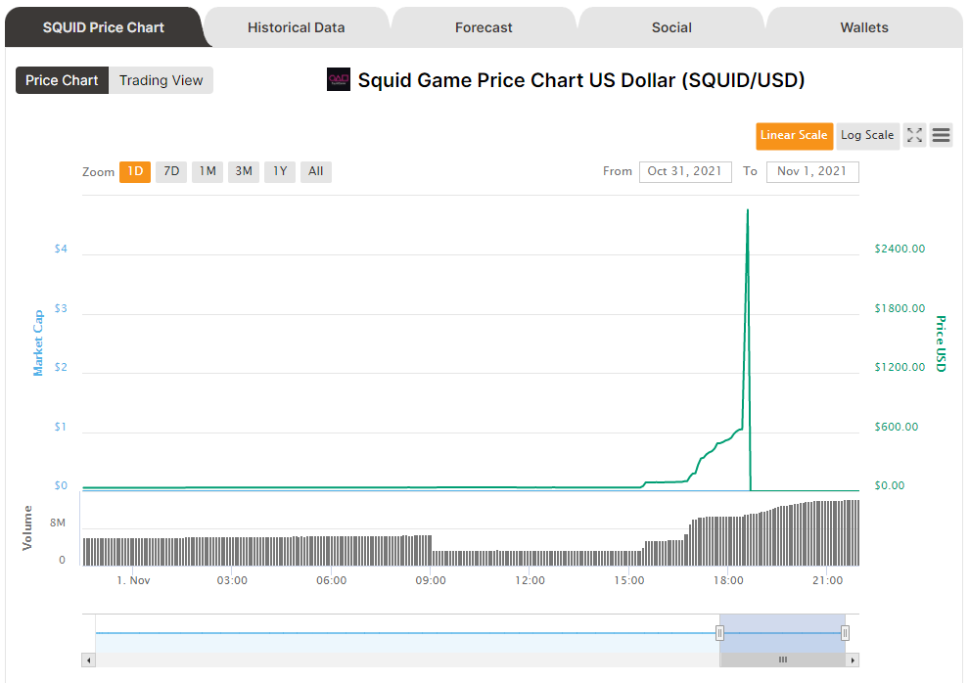The height and width of the screenshot is (683, 969).
Task: Click the 1. Nov time axis label
Action: (x=133, y=580)
